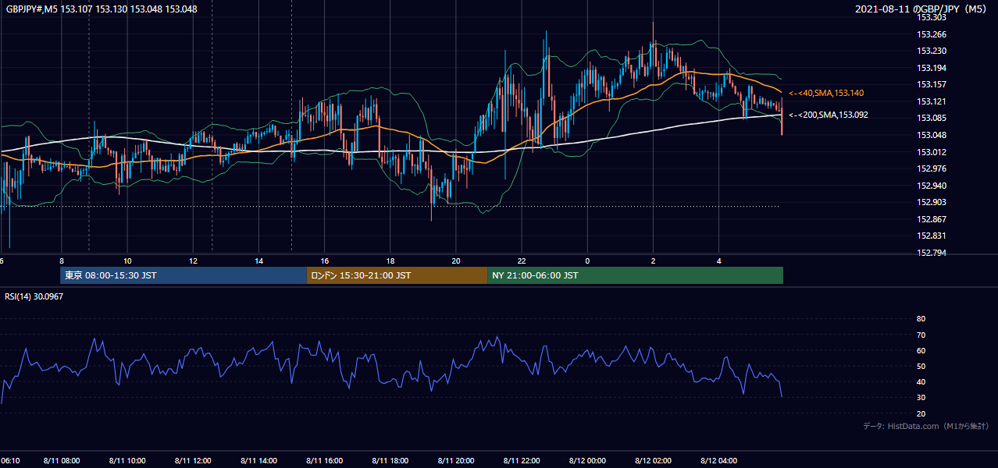The image size is (998, 468).
Task: Click price axis value 152.831
Action: [x=931, y=236]
